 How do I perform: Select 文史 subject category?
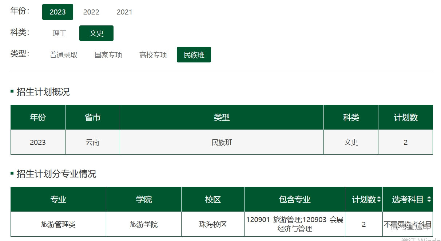tap(96, 33)
